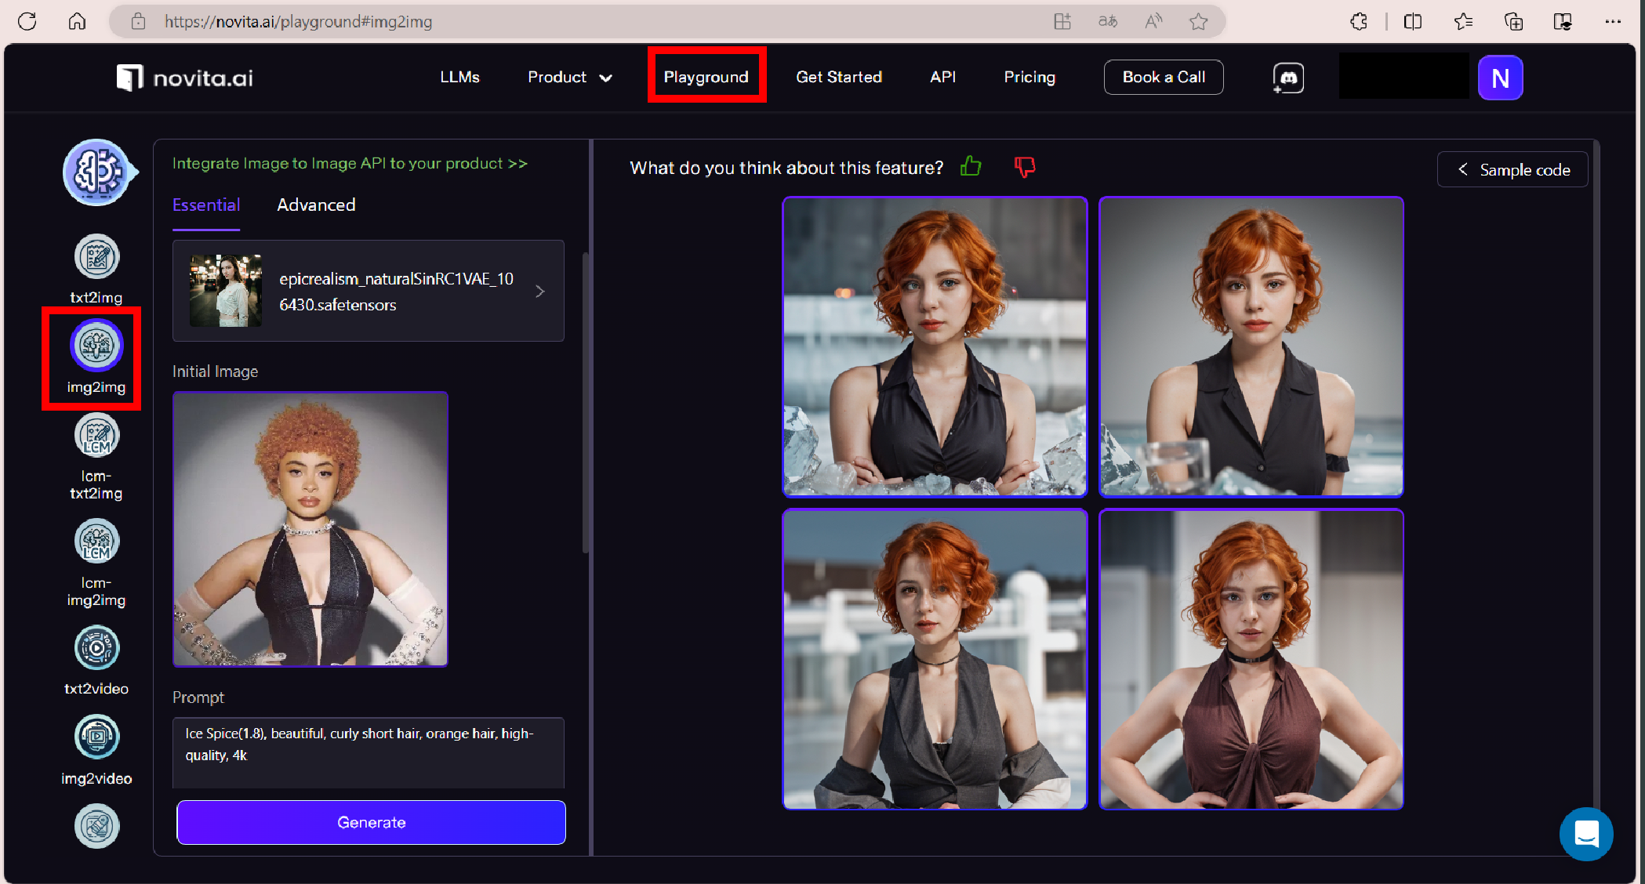Screen dimensions: 1645x884
Task: Click the Book a Call button
Action: click(1164, 78)
